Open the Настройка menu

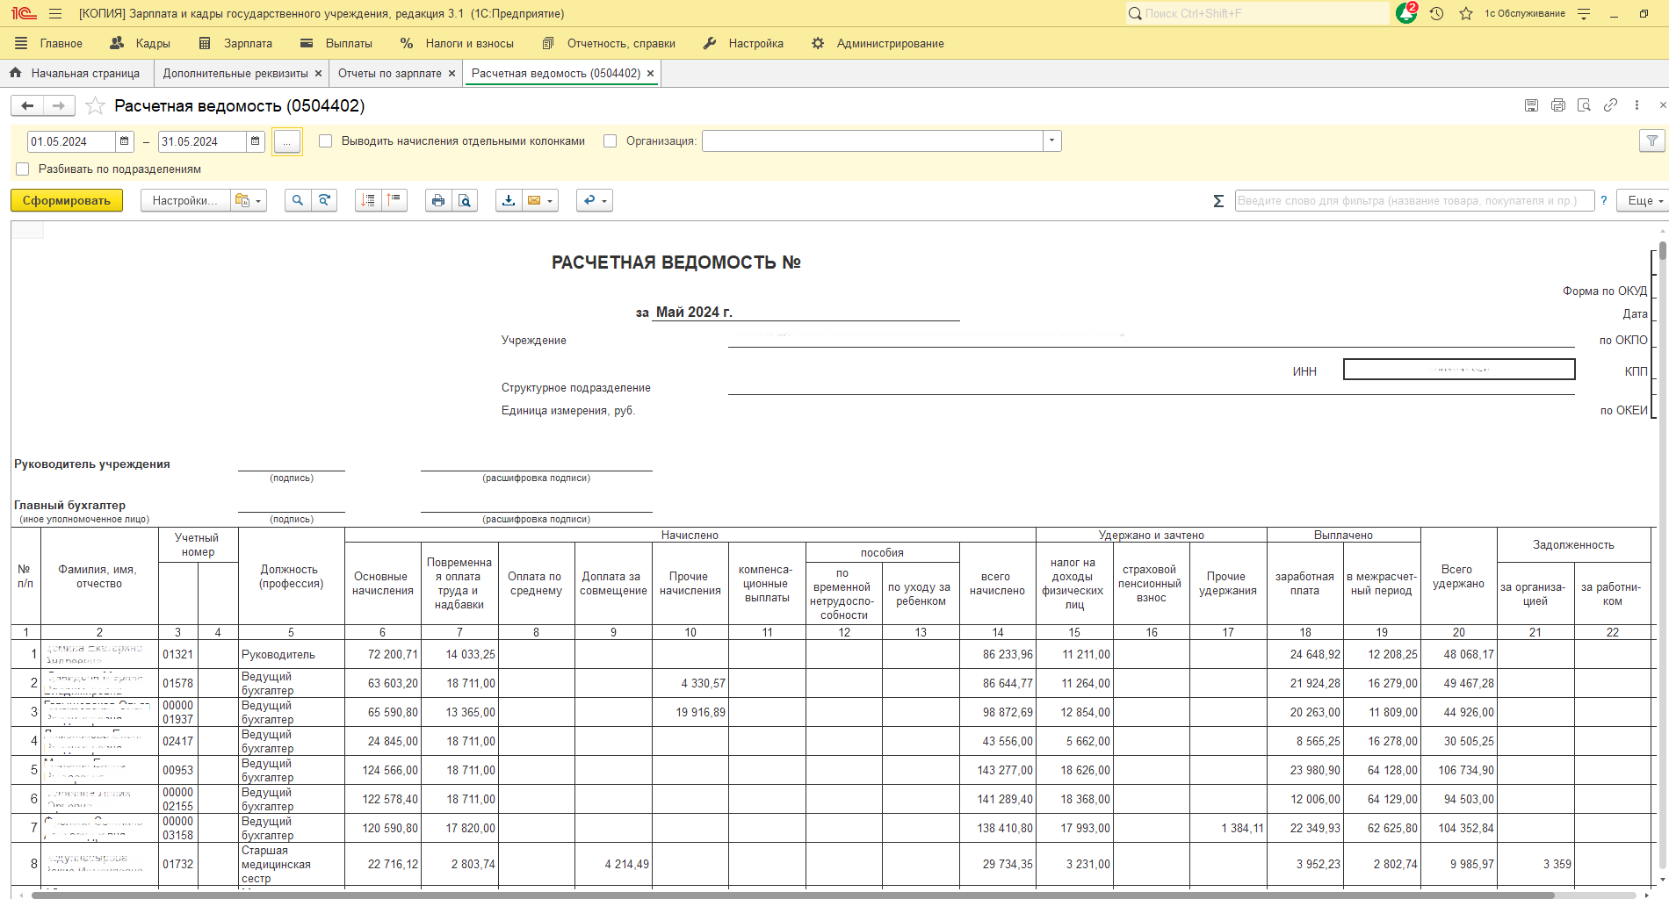tap(743, 43)
